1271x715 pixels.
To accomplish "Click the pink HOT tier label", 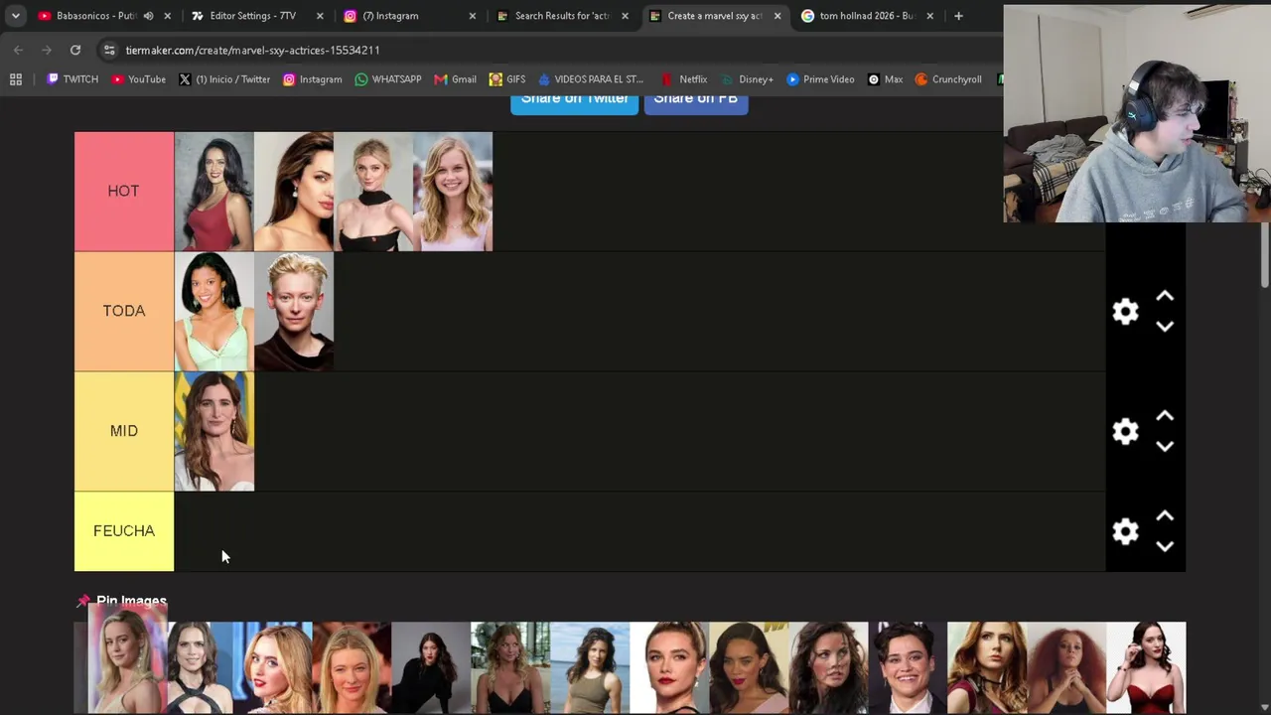I will click(124, 191).
